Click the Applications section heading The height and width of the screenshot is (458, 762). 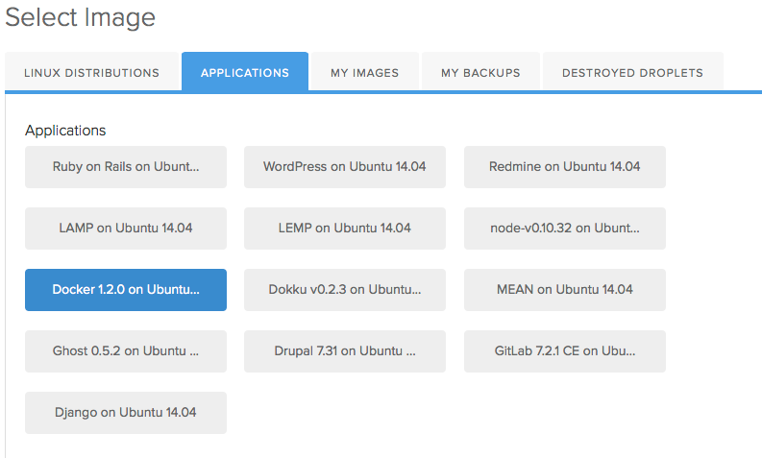coord(65,131)
